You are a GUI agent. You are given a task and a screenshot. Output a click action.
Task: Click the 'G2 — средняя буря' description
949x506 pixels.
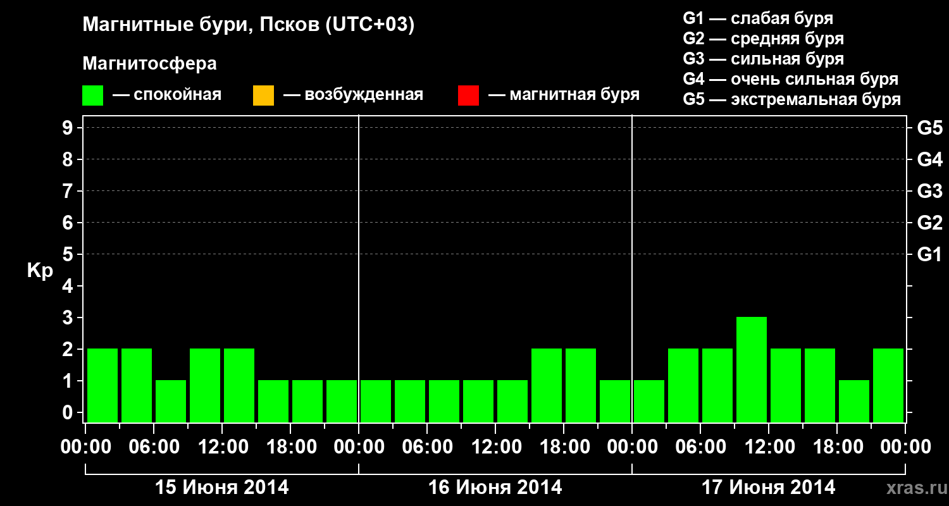click(x=764, y=39)
